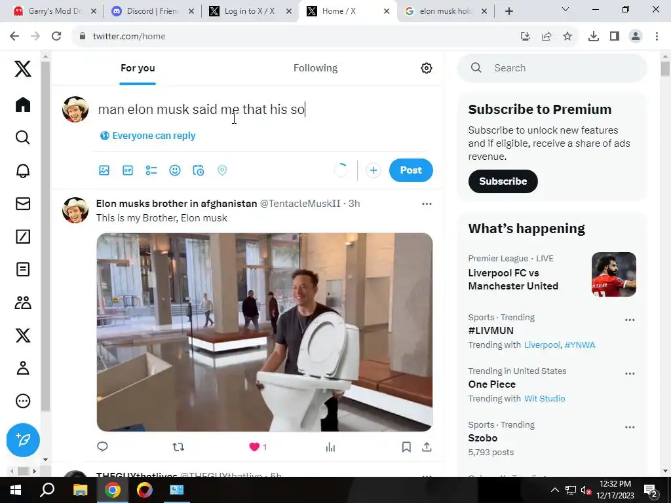Viewport: 671px width, 503px height.
Task: Add media image icon to post
Action: click(104, 170)
